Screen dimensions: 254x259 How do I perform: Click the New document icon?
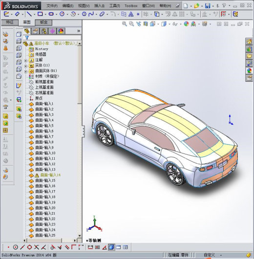[186, 6]
